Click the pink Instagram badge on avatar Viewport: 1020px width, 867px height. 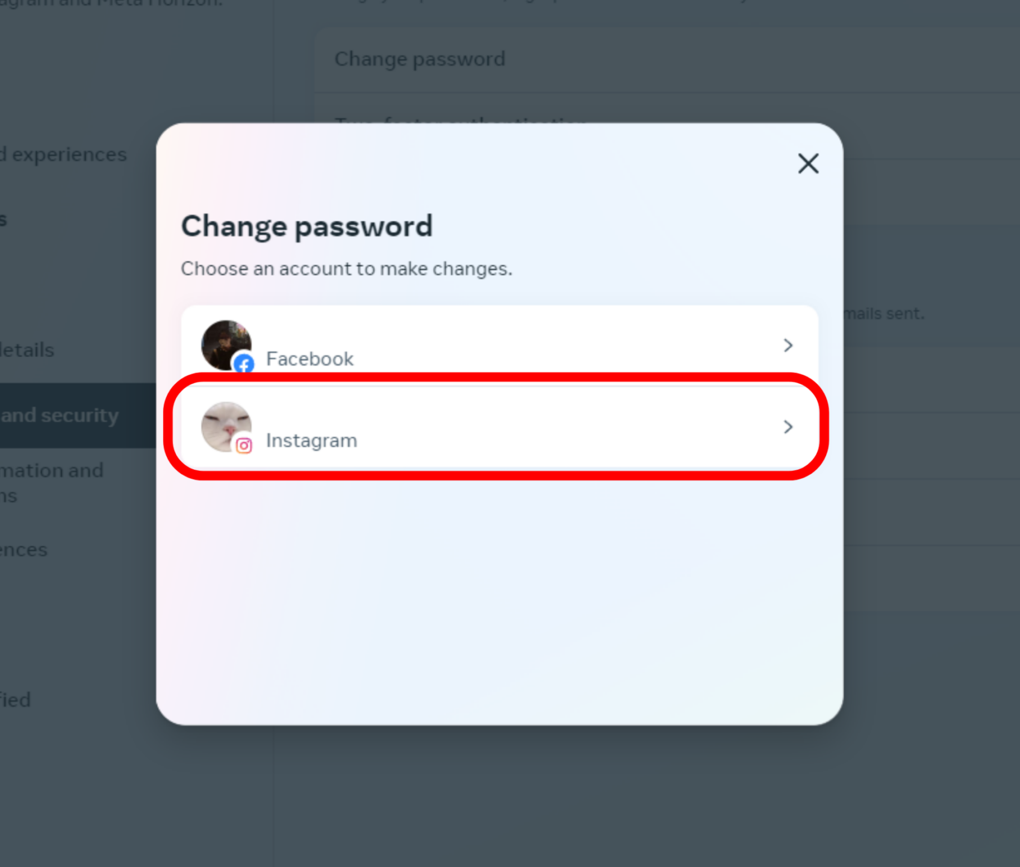point(243,446)
